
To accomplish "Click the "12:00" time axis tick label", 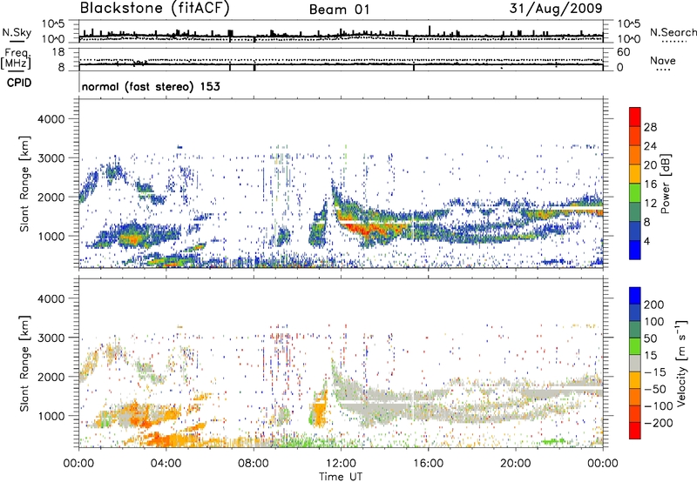I will pyautogui.click(x=341, y=464).
